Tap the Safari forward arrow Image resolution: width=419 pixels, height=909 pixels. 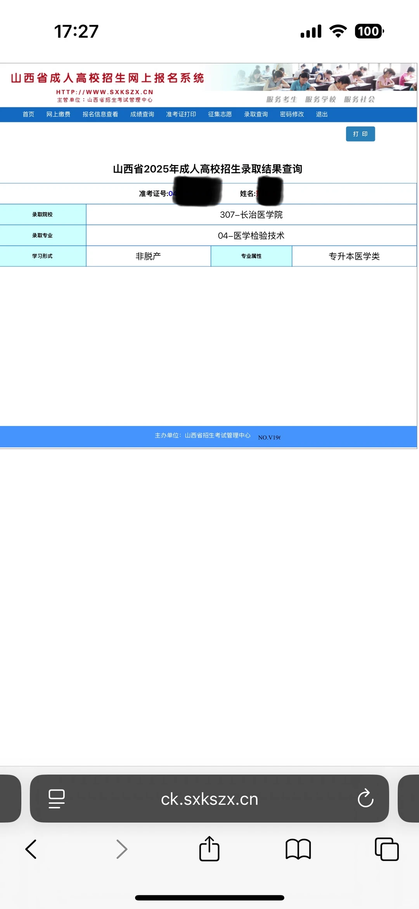coord(122,849)
